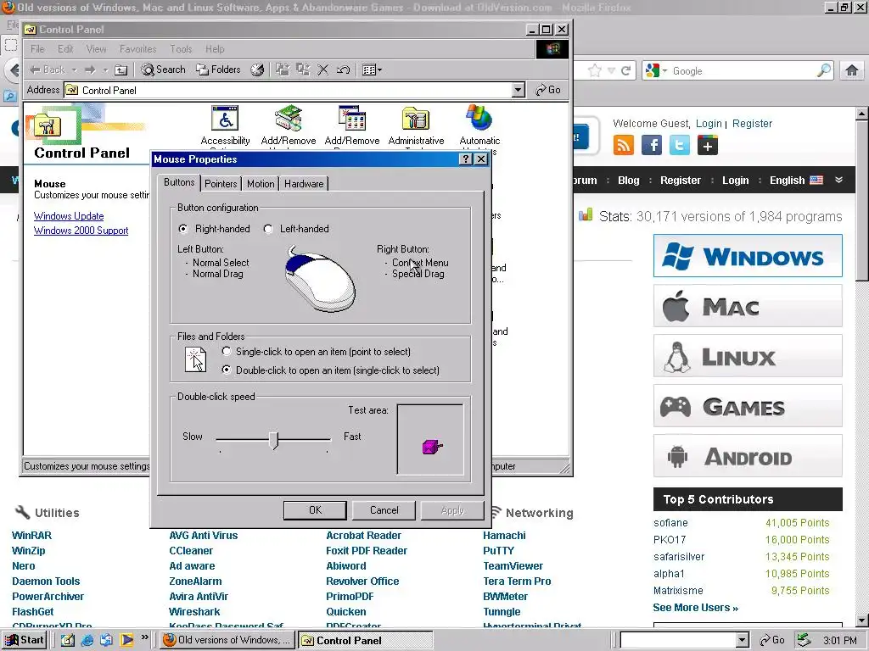Image resolution: width=869 pixels, height=651 pixels.
Task: Click the plus share icon on the website
Action: tap(708, 146)
